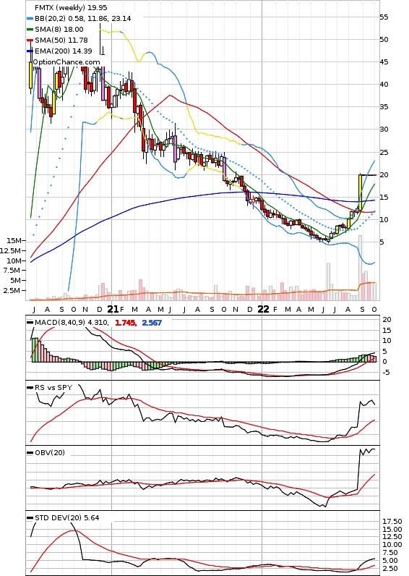Image resolution: width=409 pixels, height=576 pixels.
Task: Click the green SMA(8) legend color marker
Action: pyautogui.click(x=30, y=30)
